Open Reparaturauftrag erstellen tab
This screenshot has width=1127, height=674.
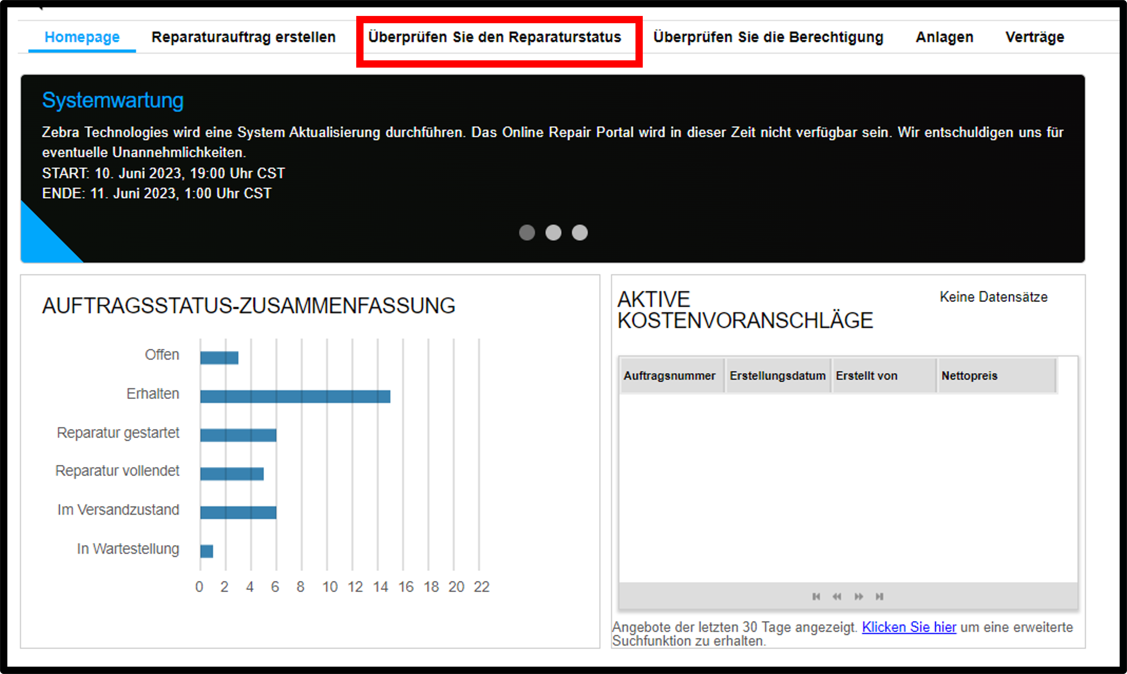click(244, 37)
